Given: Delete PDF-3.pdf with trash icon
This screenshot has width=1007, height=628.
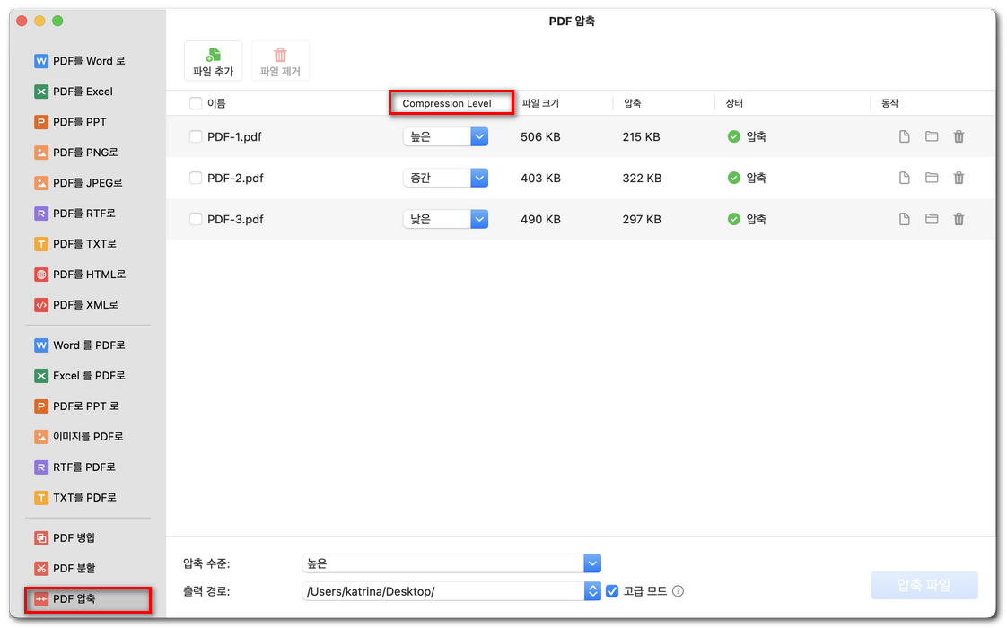Looking at the screenshot, I should [959, 219].
